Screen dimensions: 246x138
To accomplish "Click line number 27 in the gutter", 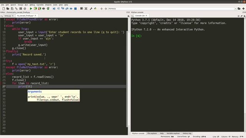I will coord(4,87).
